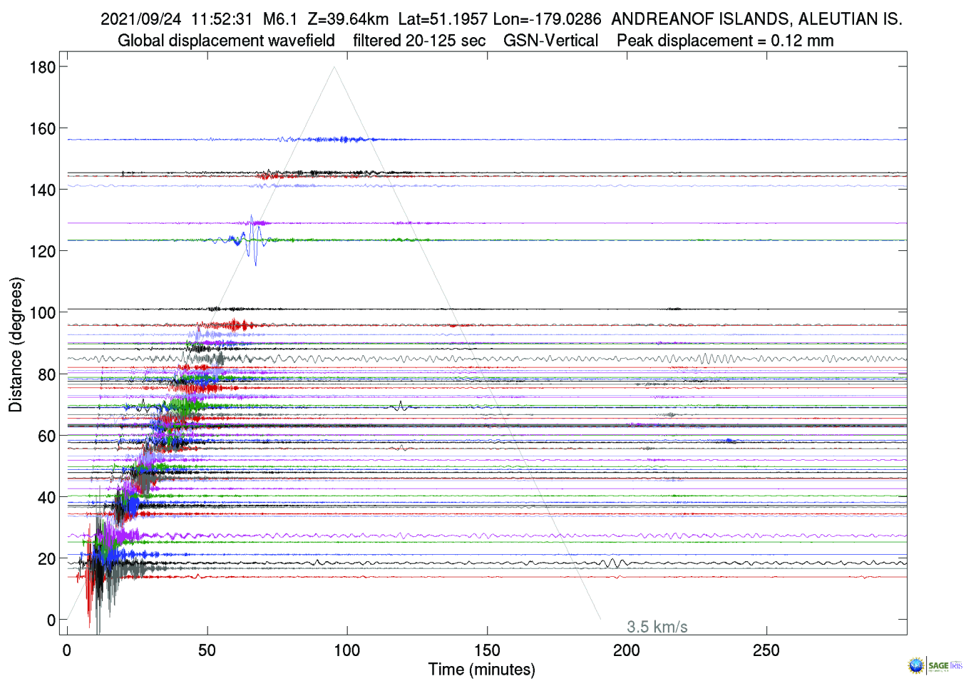
Task: Click the Lat=51.1957 latitude value
Action: tap(443, 19)
